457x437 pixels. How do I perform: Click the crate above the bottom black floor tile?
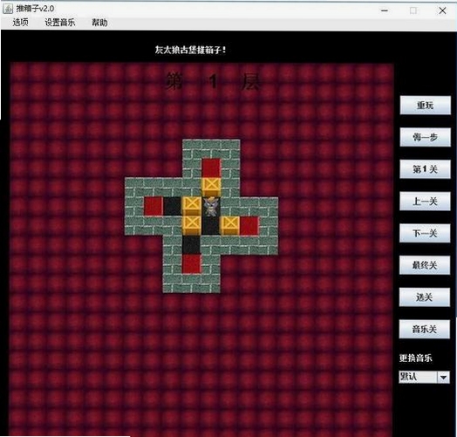pos(192,226)
